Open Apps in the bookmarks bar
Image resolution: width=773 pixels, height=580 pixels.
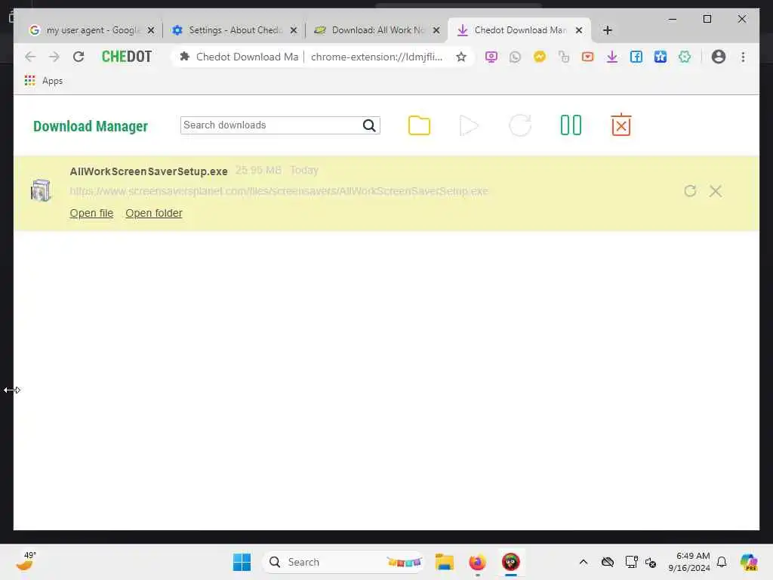pyautogui.click(x=43, y=80)
